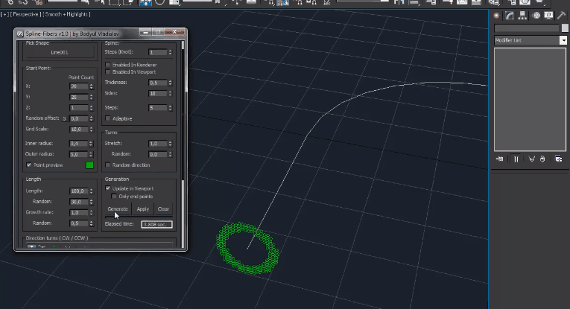Click the Inner radius value field

77,143
